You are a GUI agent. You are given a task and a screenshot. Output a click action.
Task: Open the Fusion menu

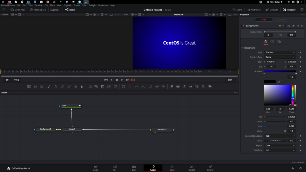tap(77, 5)
